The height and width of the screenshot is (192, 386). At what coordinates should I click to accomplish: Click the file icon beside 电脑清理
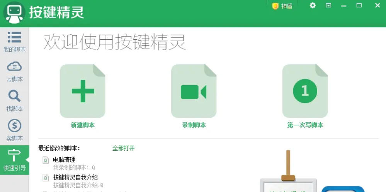46,160
